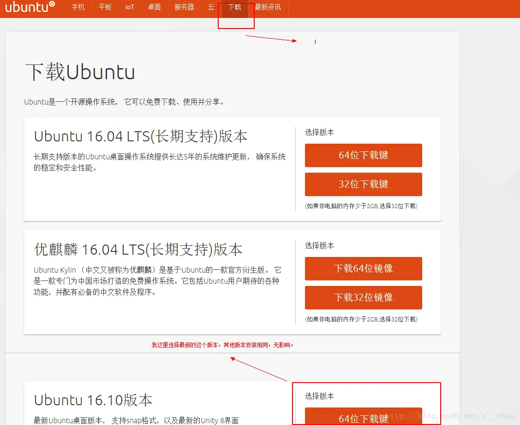Open the 桌面 nav menu item
Viewport: 520px width, 425px height.
[154, 7]
